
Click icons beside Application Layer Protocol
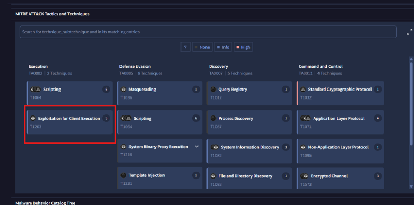click(306, 119)
